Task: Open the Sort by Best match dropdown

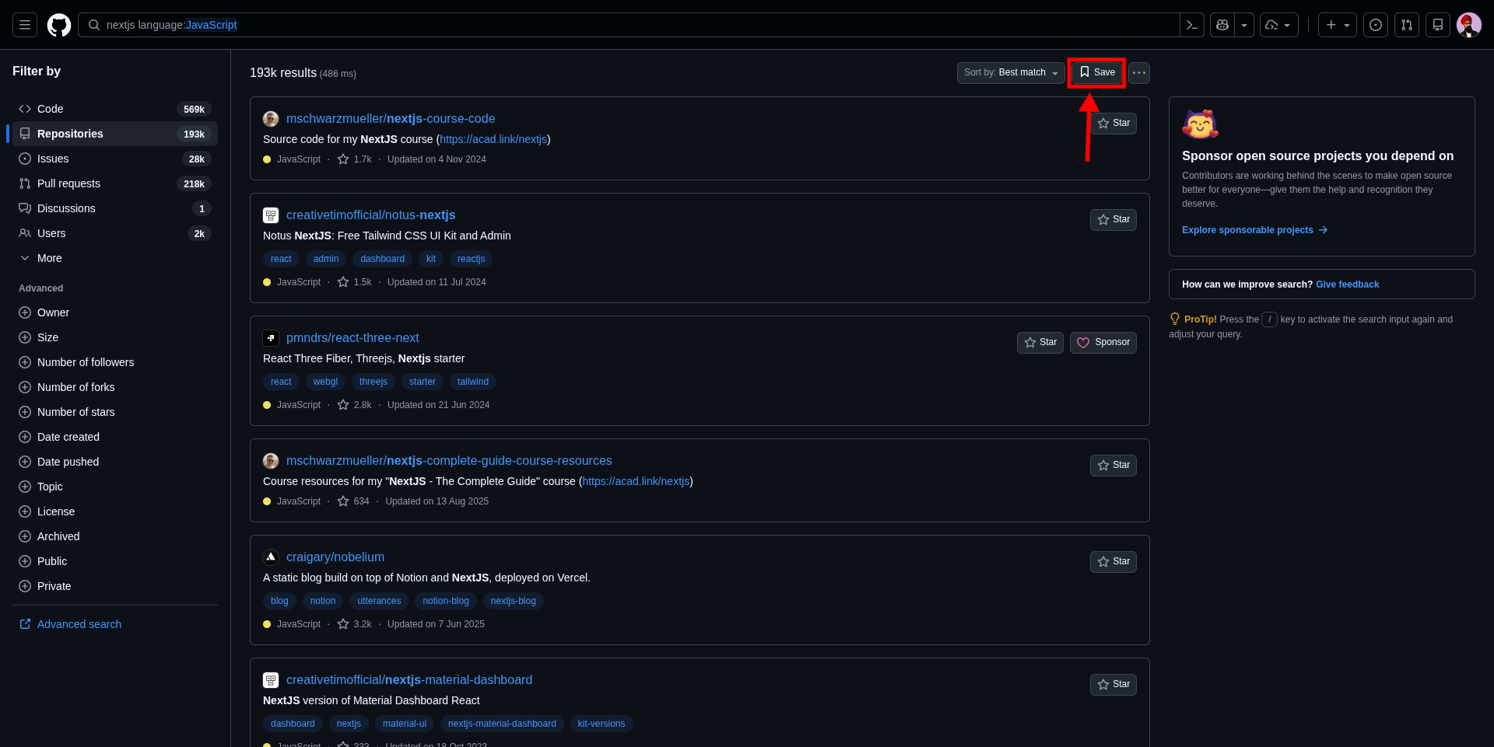Action: [x=1011, y=72]
